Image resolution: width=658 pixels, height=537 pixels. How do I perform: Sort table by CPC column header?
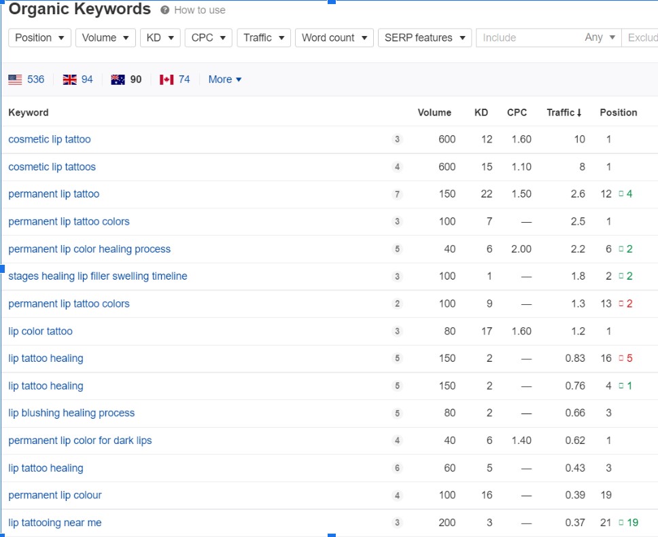click(x=517, y=112)
